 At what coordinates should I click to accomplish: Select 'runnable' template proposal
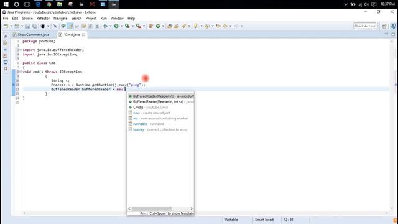click(x=160, y=124)
